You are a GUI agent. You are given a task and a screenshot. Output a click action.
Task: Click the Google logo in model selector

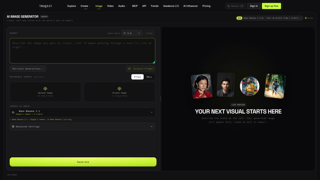pyautogui.click(x=13, y=112)
